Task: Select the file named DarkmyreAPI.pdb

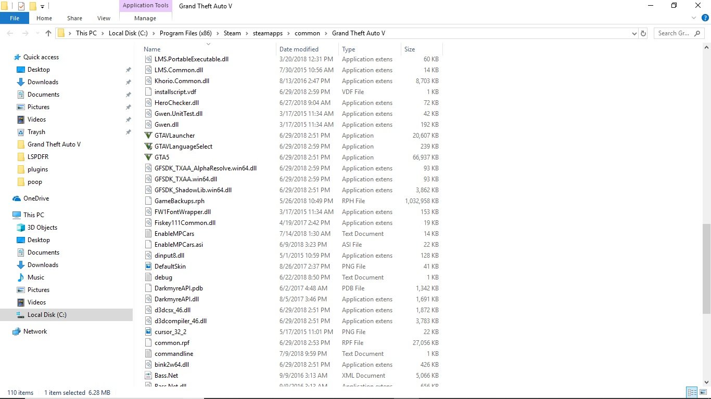Action: click(x=179, y=288)
